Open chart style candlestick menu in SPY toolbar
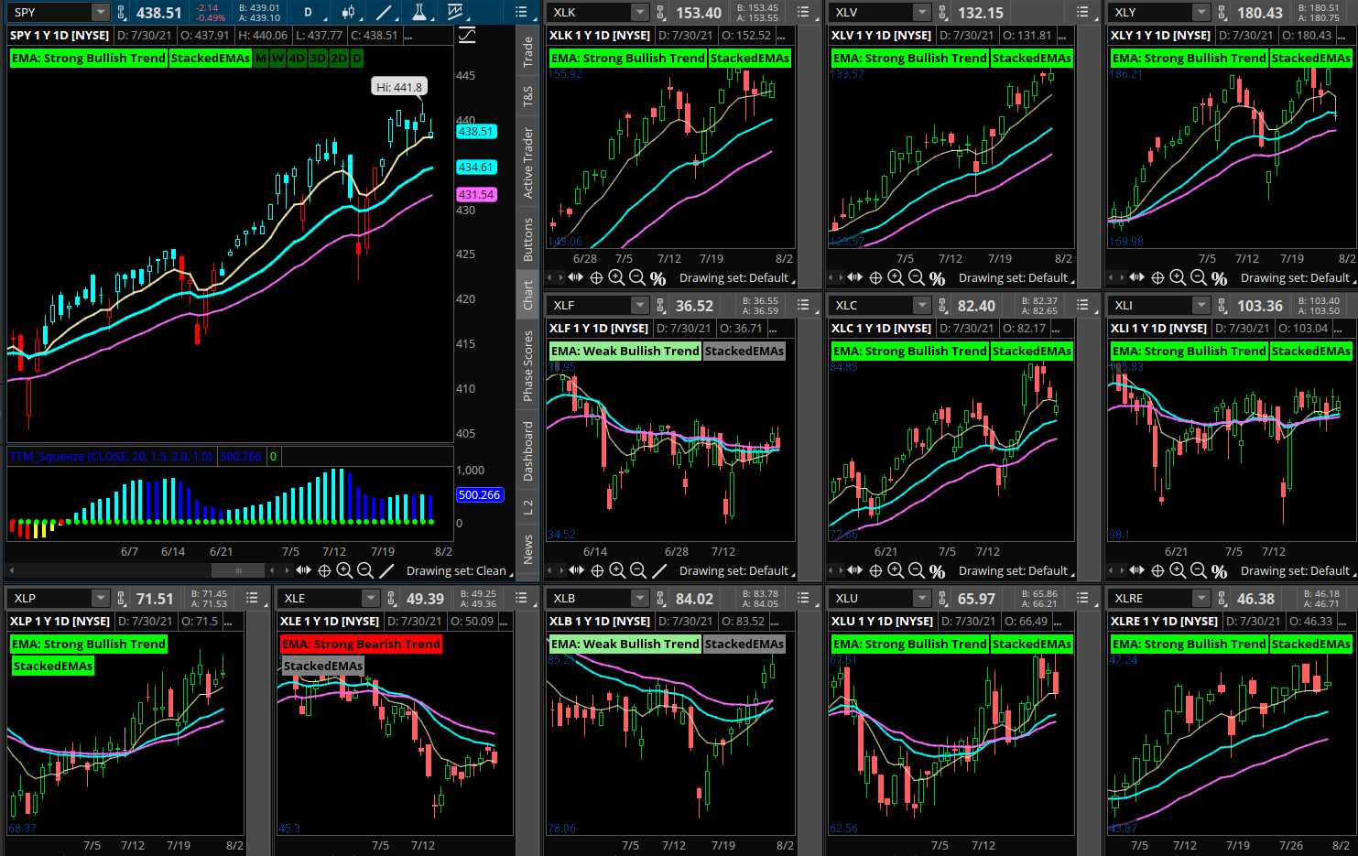This screenshot has width=1358, height=856. (x=348, y=12)
